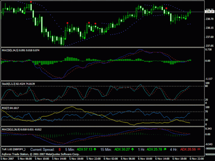Click the green up arrow beside ADX 57.13
Image resolution: width=215 pixels, height=161 pixels.
[x=95, y=149]
